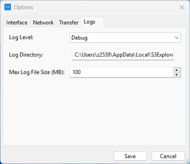Click the resize grip at dialog corner
This screenshot has width=190, height=164.
pyautogui.click(x=187, y=161)
